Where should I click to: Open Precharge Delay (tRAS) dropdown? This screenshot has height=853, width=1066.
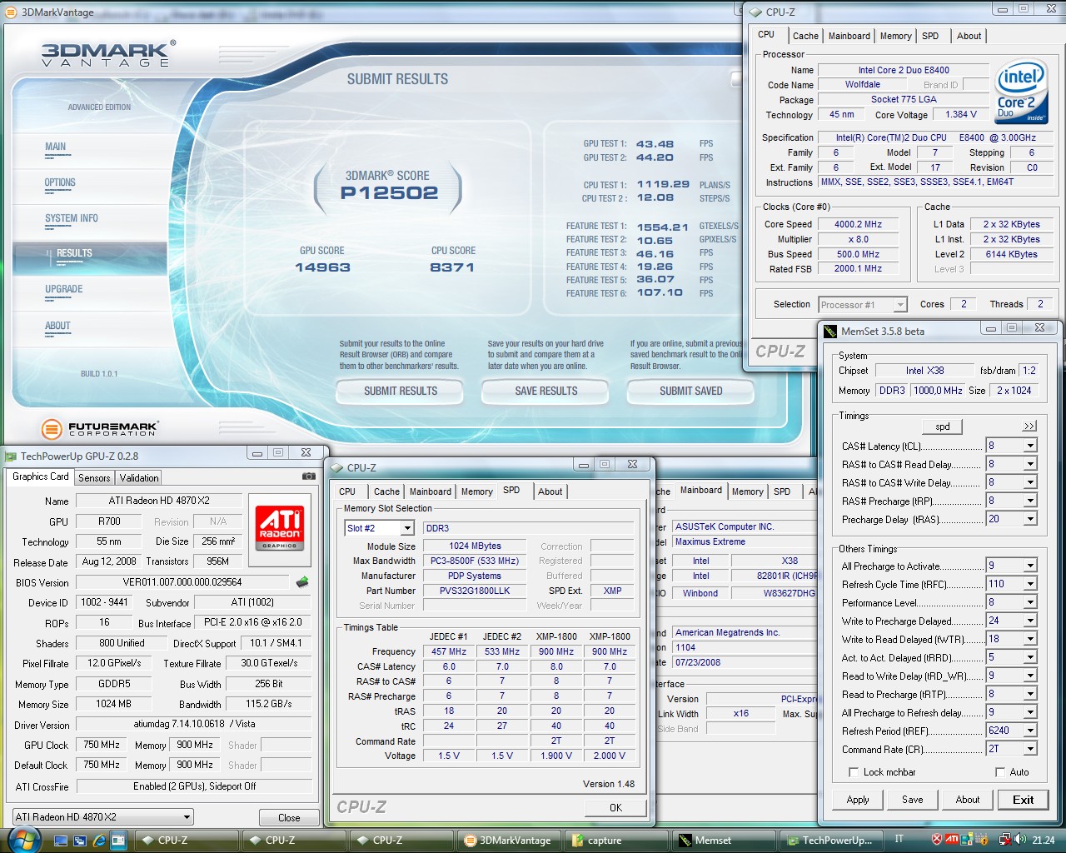point(1030,519)
